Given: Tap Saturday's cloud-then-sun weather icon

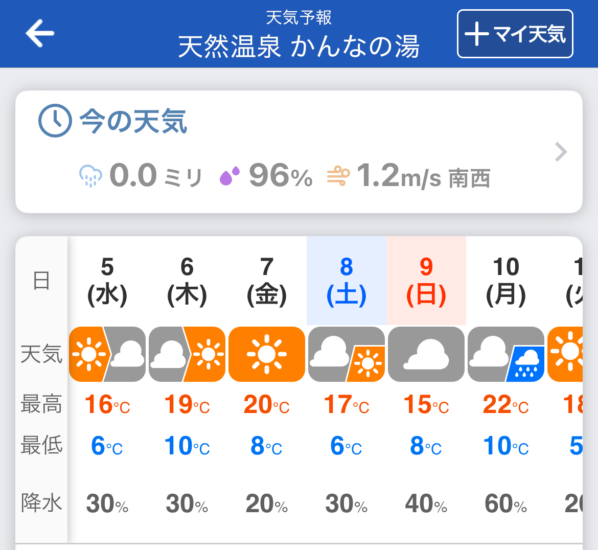Looking at the screenshot, I should point(346,354).
